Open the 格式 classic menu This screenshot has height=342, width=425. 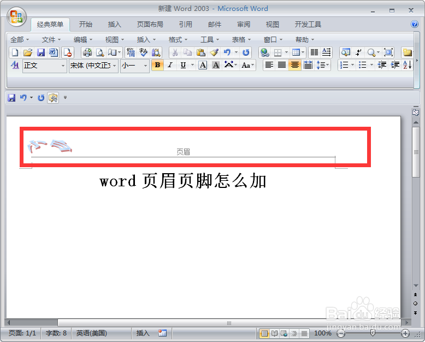coord(178,39)
